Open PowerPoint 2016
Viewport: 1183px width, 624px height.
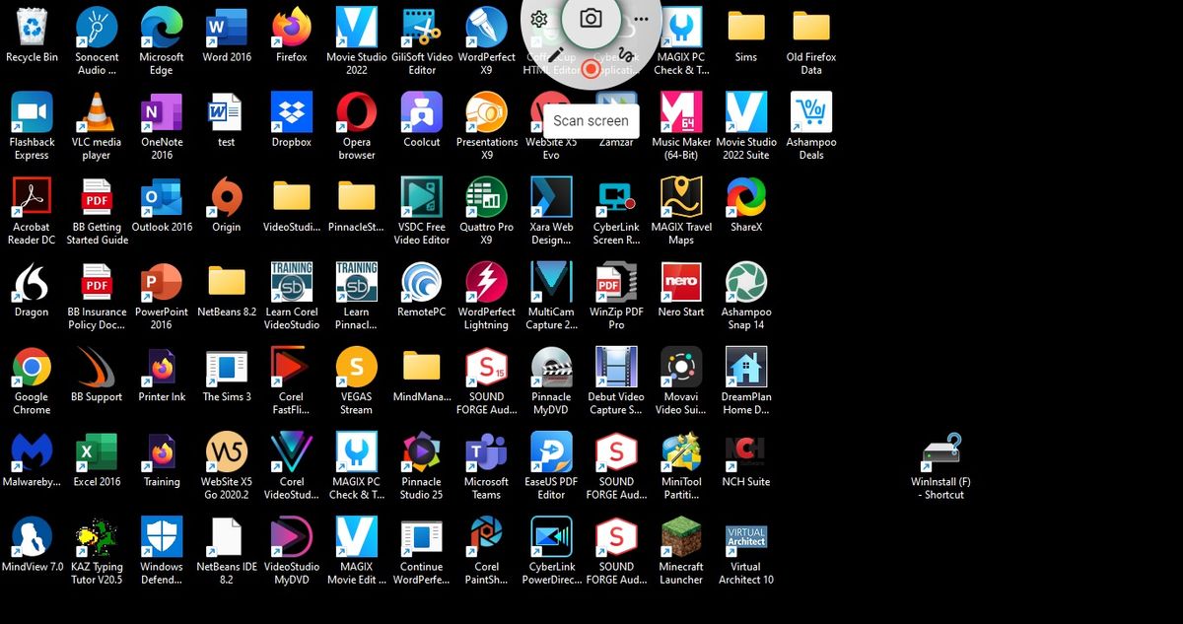click(161, 284)
